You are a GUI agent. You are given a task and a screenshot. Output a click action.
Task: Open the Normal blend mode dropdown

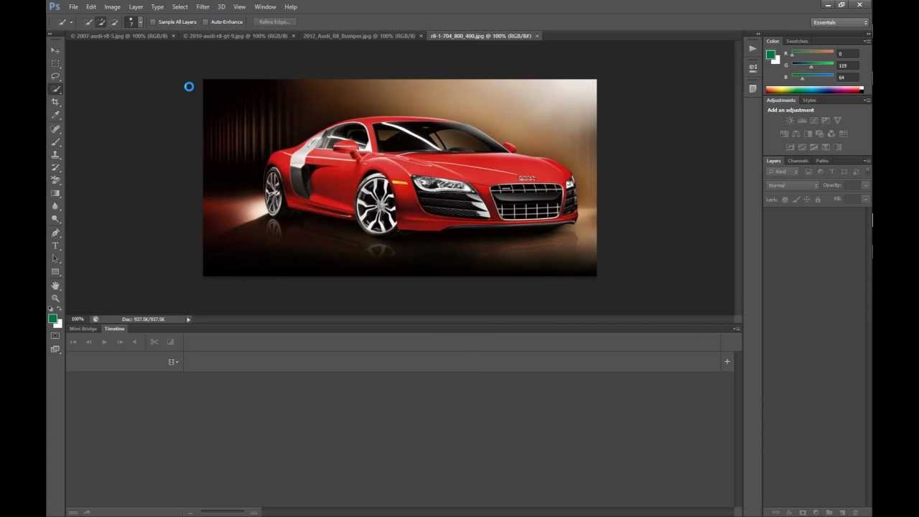793,186
